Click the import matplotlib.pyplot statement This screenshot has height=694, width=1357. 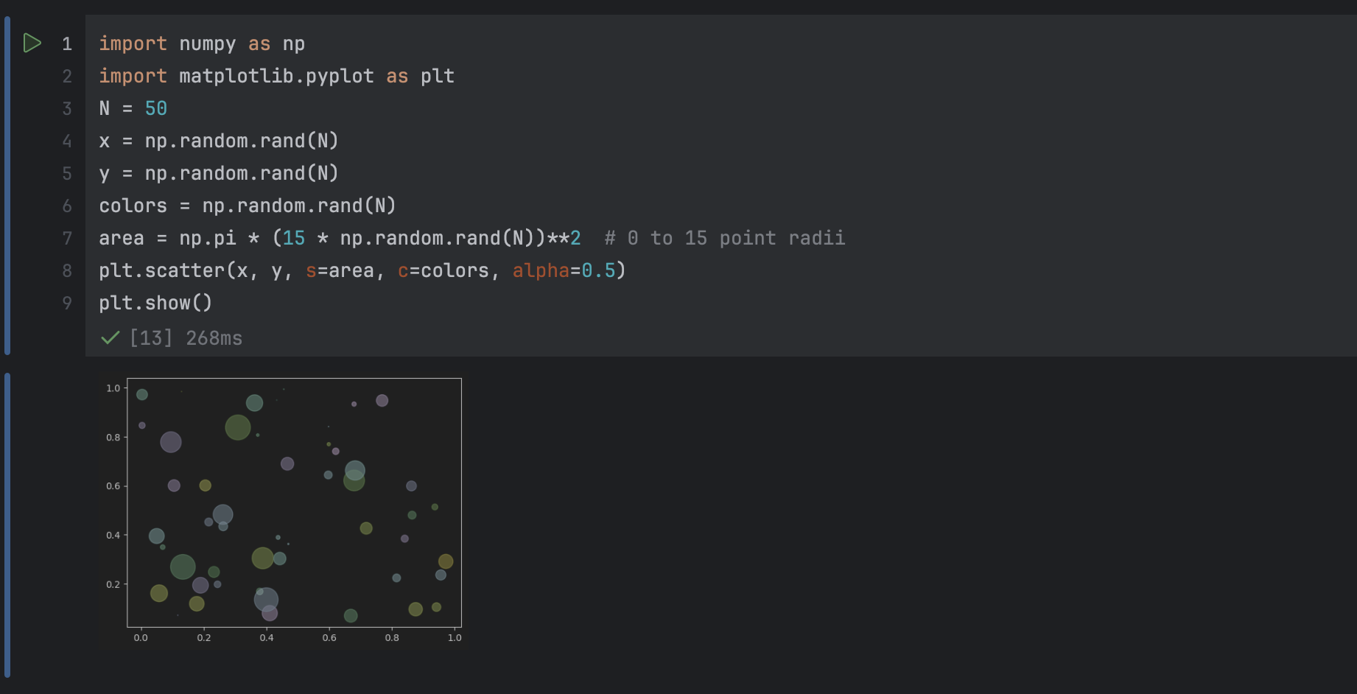coord(276,75)
